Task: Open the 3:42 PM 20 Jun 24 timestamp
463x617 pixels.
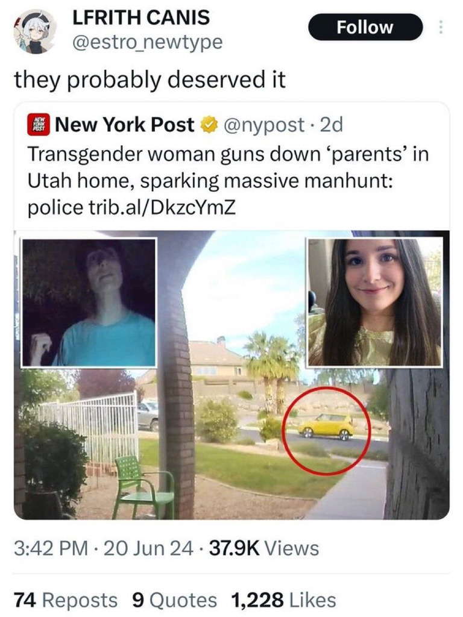Action: [104, 548]
